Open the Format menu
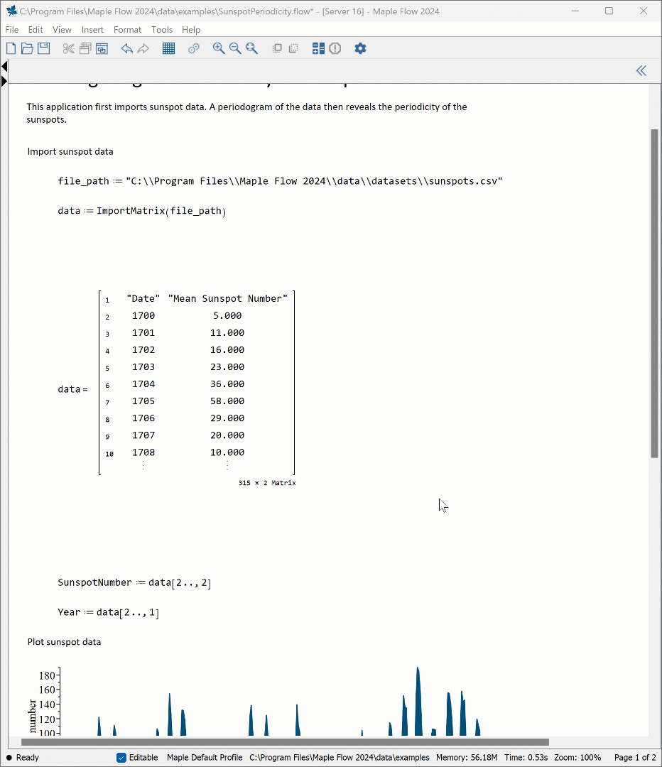This screenshot has height=767, width=662. click(127, 30)
